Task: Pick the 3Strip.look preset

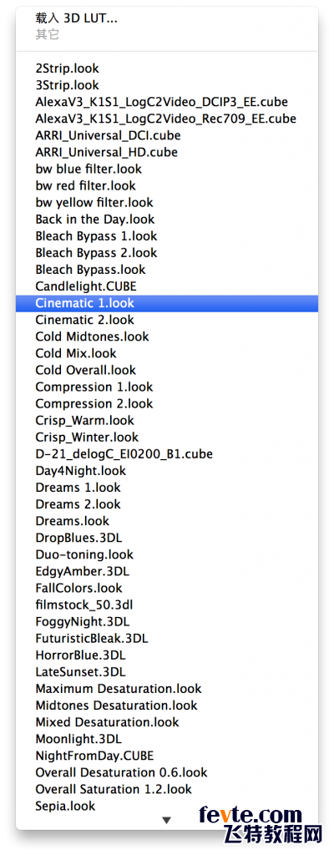Action: [x=166, y=86]
